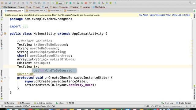The image size is (196, 110).
Task: Click the Sync Project with Gradle icon
Action: (99, 3)
